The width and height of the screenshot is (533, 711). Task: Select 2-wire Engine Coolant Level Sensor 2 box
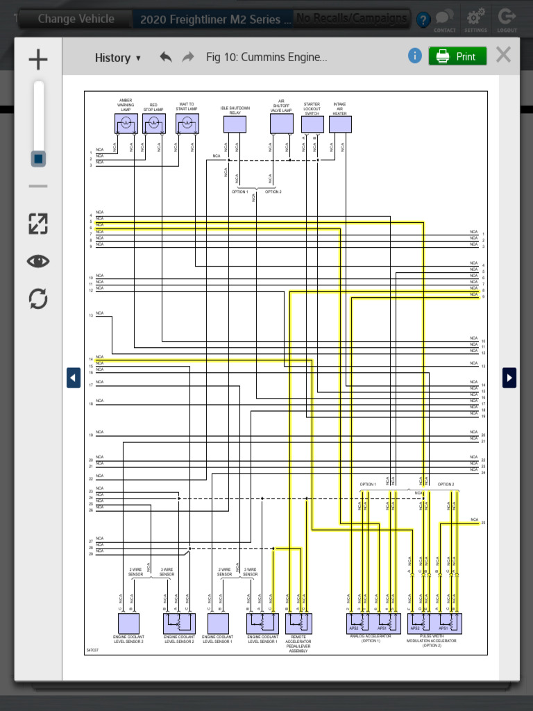click(128, 624)
